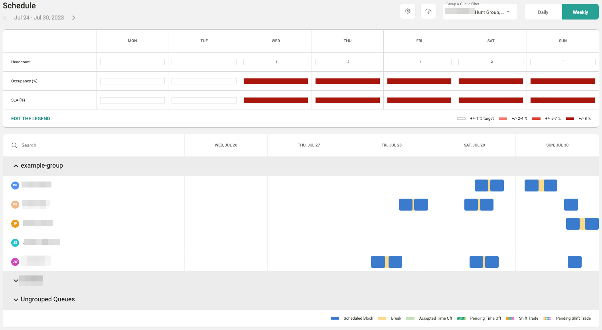The image size is (602, 330).
Task: Go to previous week arrow
Action: click(5, 18)
